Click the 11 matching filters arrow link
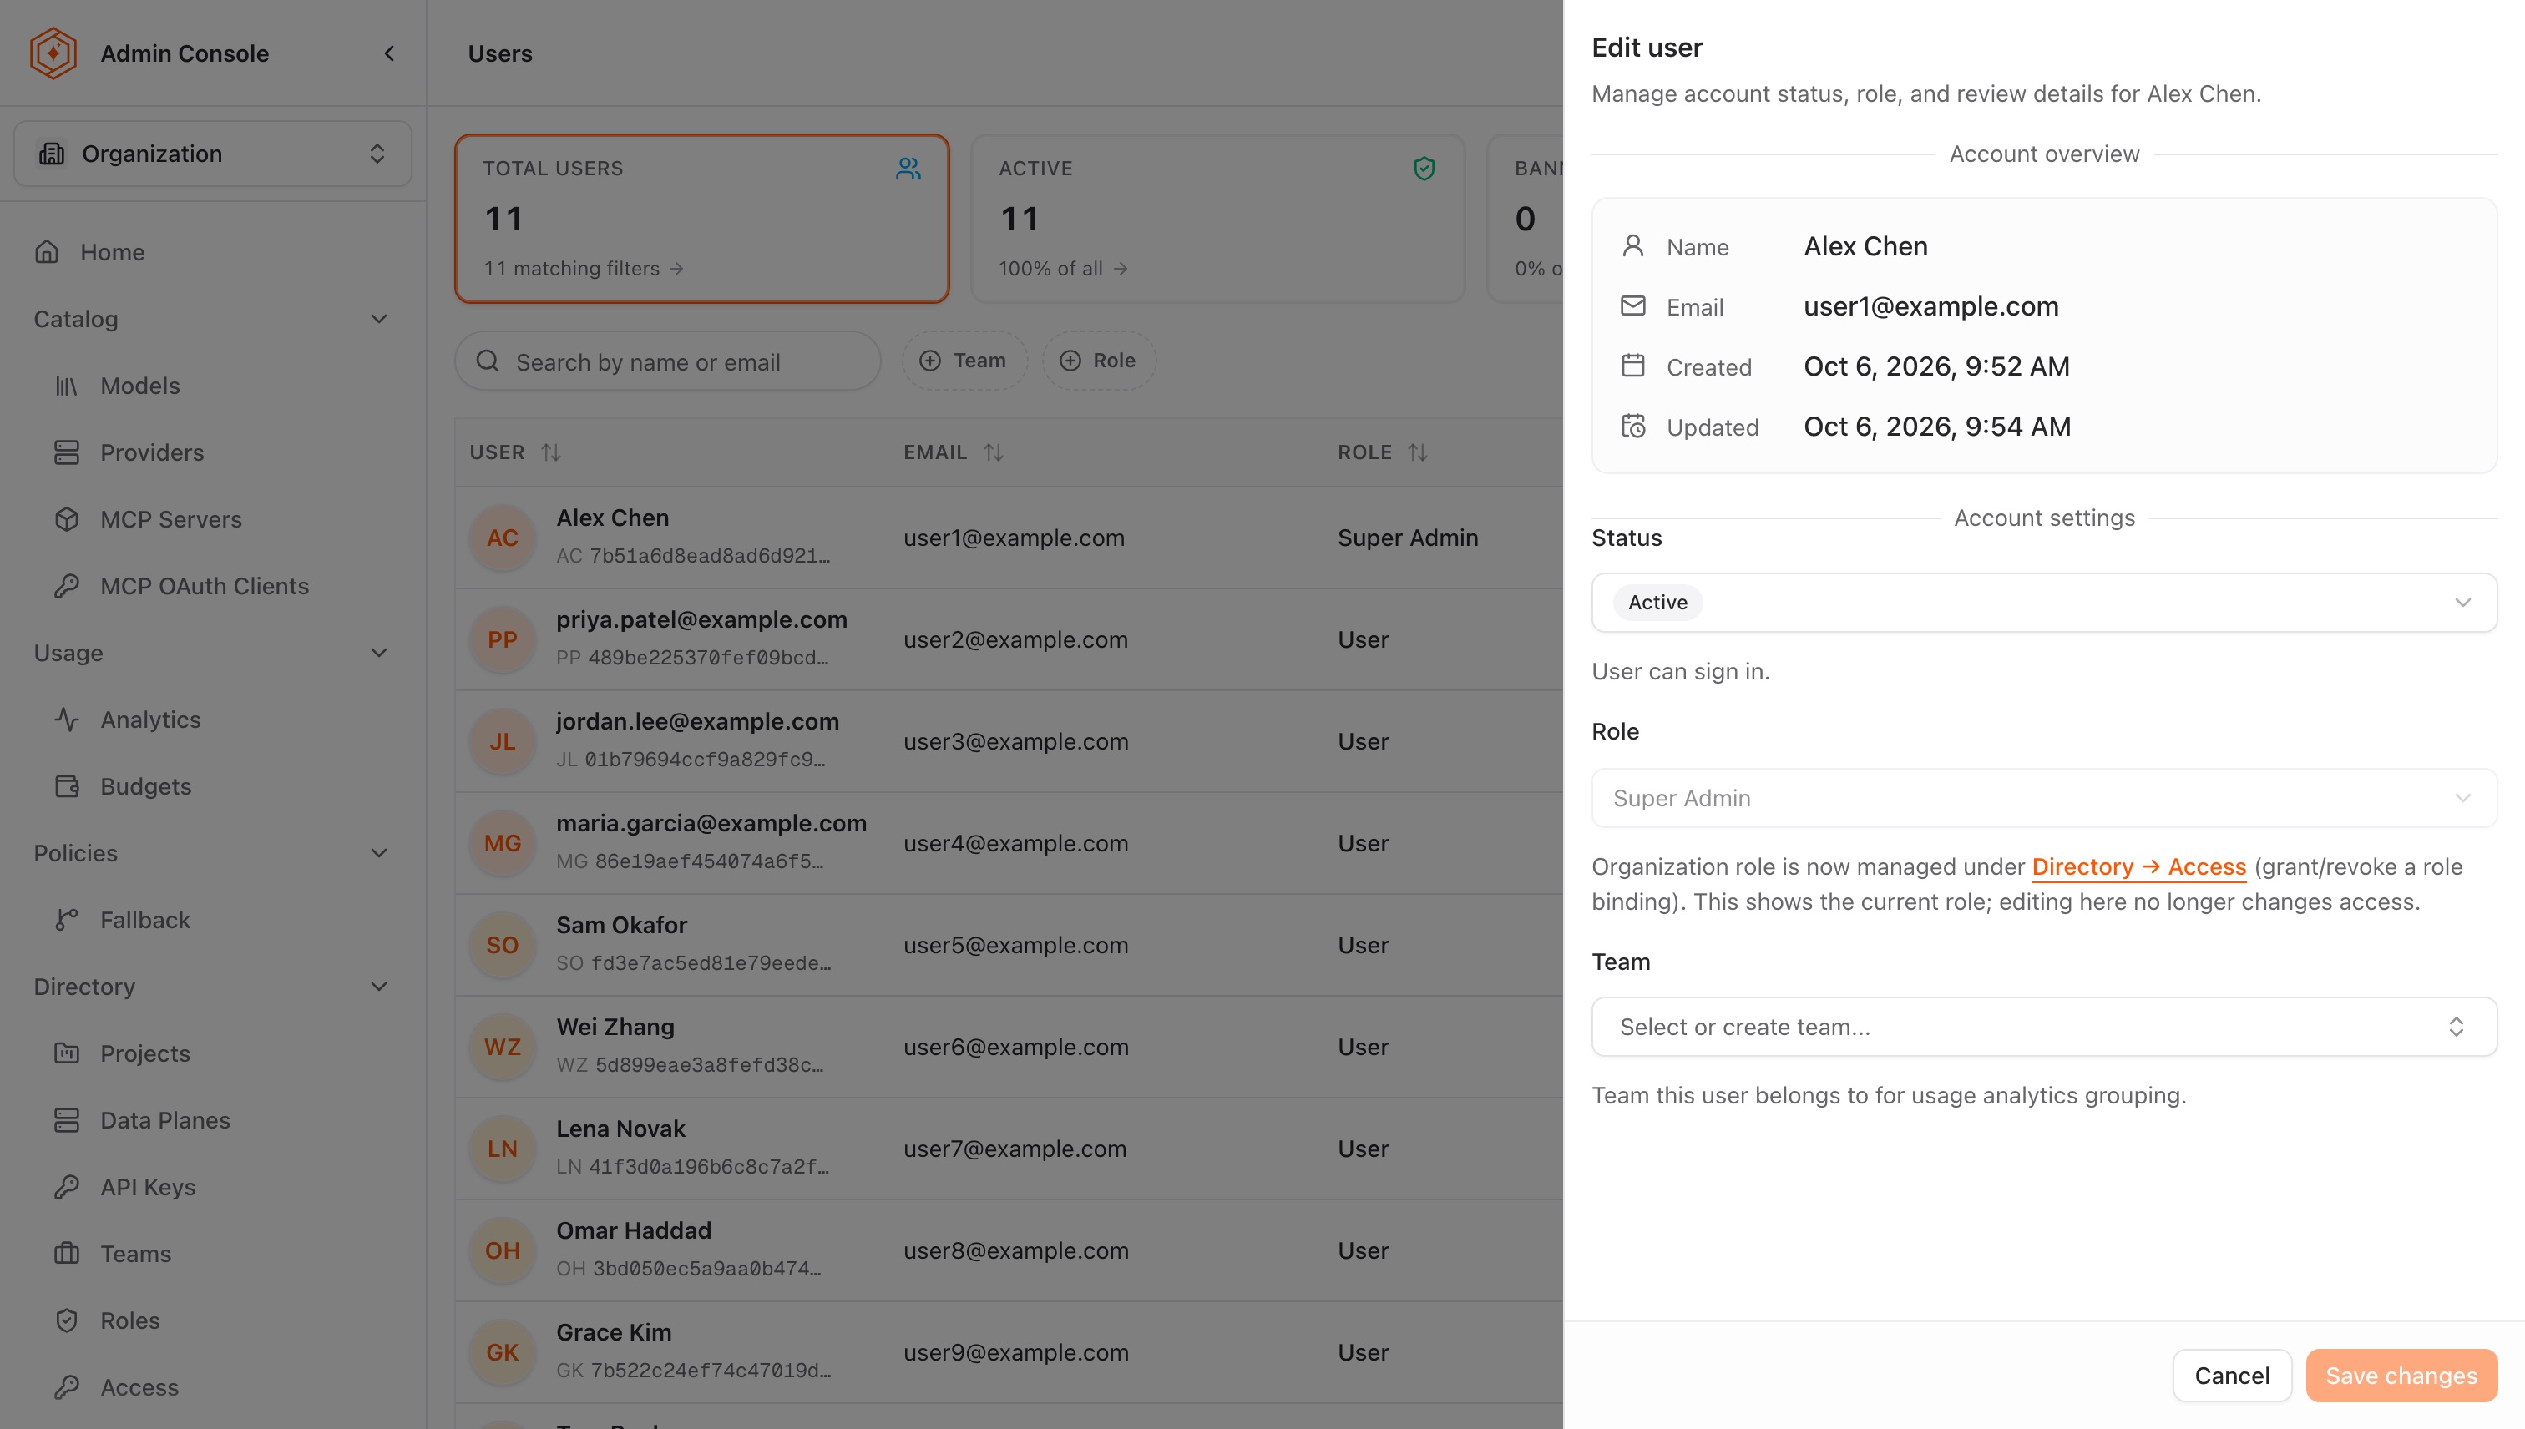 [x=583, y=268]
